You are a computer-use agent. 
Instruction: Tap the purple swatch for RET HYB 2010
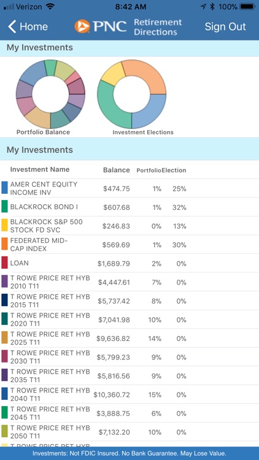4,282
